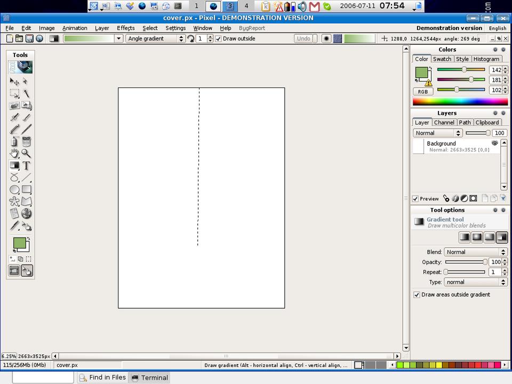
Task: Click the Save floppy disk icon
Action: (29, 38)
